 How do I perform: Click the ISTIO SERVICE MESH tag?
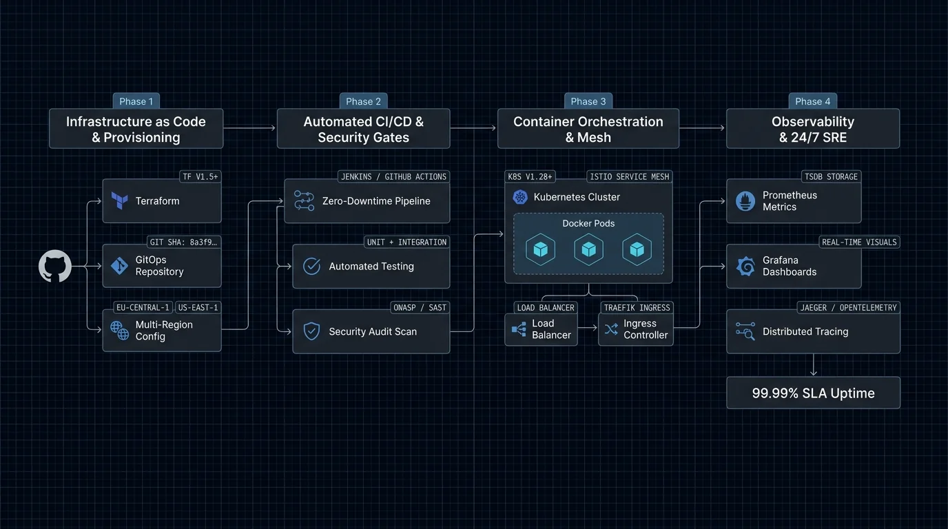pyautogui.click(x=630, y=177)
